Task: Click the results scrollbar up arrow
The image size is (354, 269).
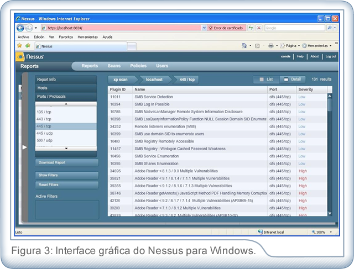Action: tap(330, 96)
